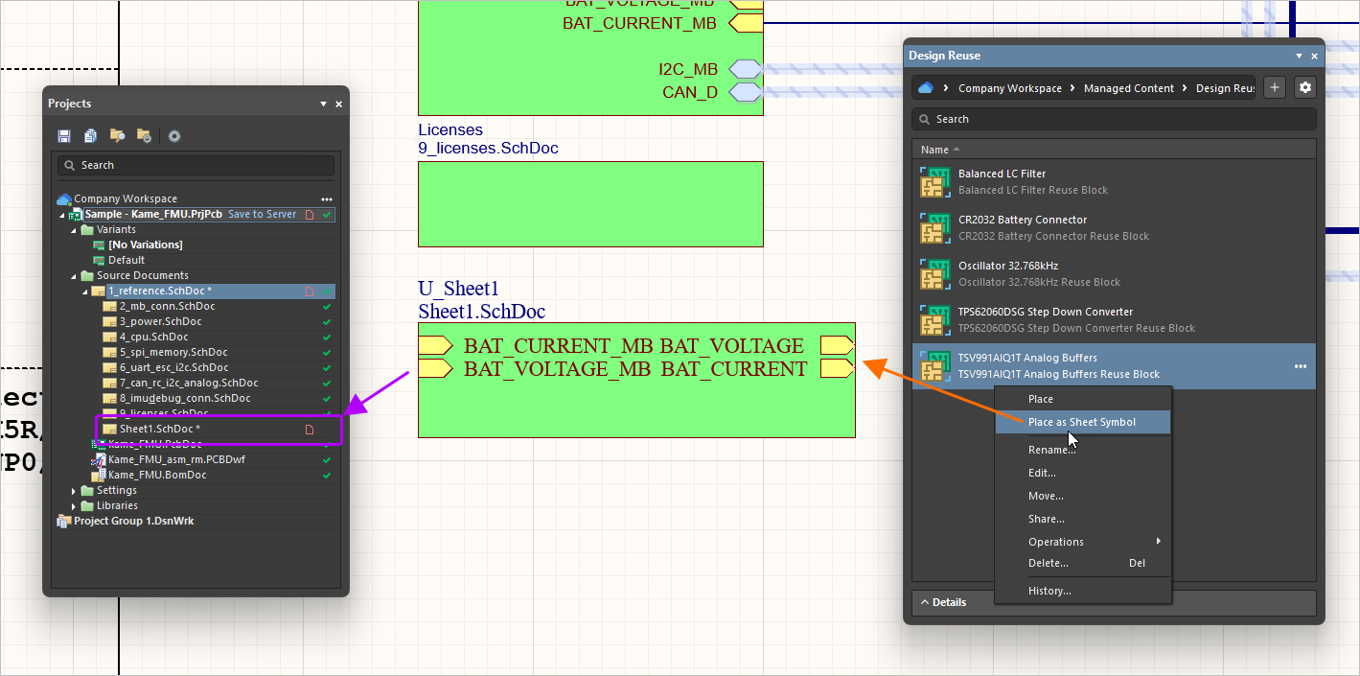The width and height of the screenshot is (1360, 676).
Task: Choose History... from the context menu
Action: [1083, 591]
